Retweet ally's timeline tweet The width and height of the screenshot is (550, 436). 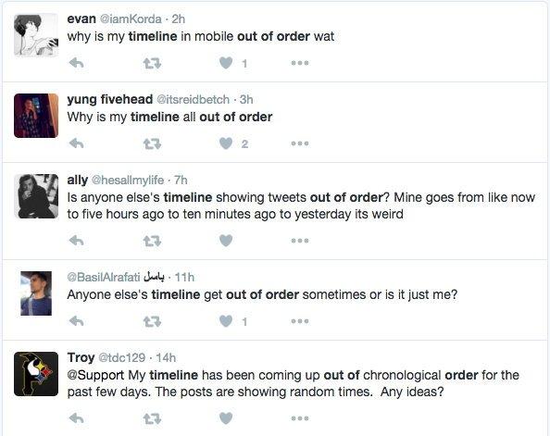pos(152,241)
